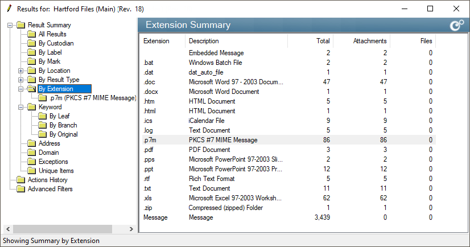Collapse the Keyword tree node
470x247 pixels.
[x=21, y=107]
